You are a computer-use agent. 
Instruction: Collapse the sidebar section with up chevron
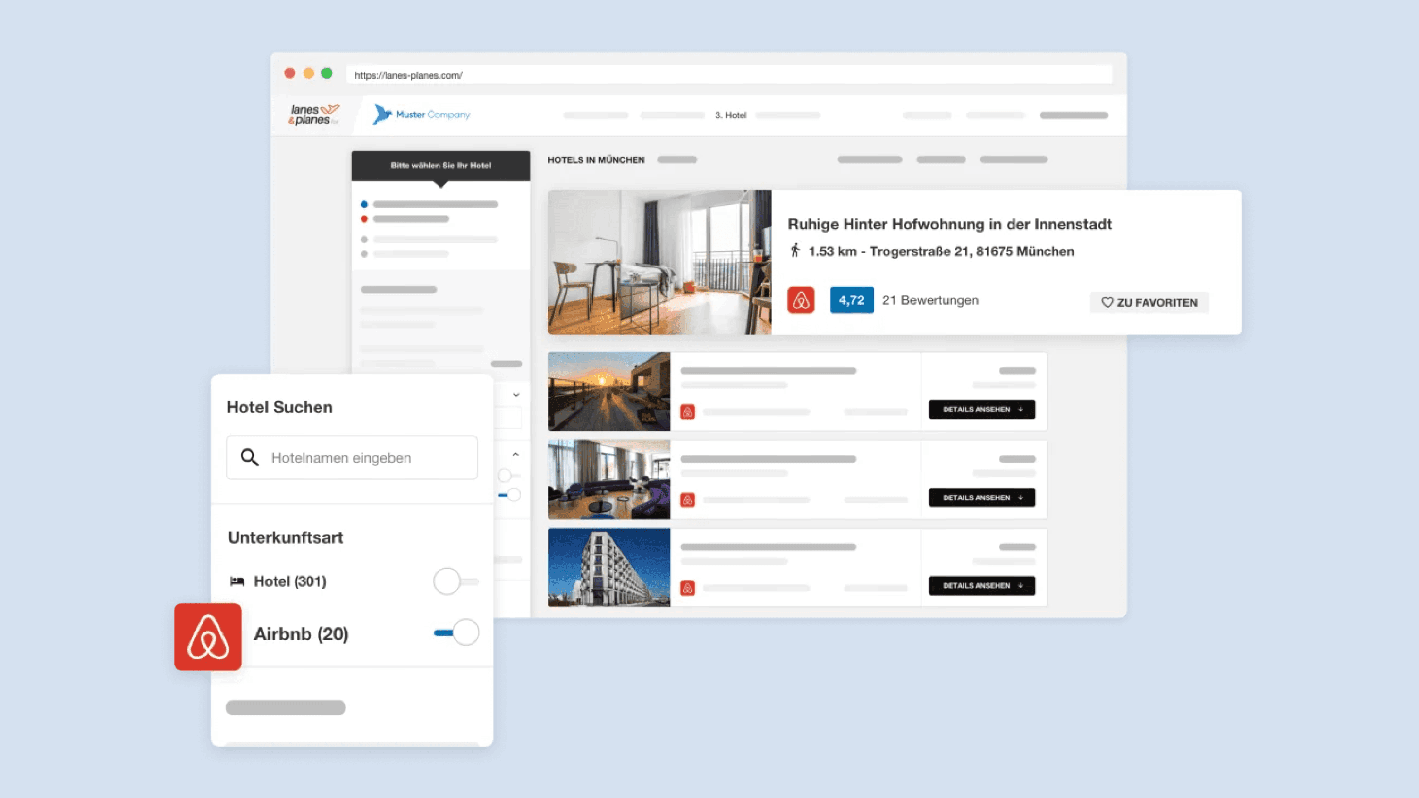coord(515,454)
